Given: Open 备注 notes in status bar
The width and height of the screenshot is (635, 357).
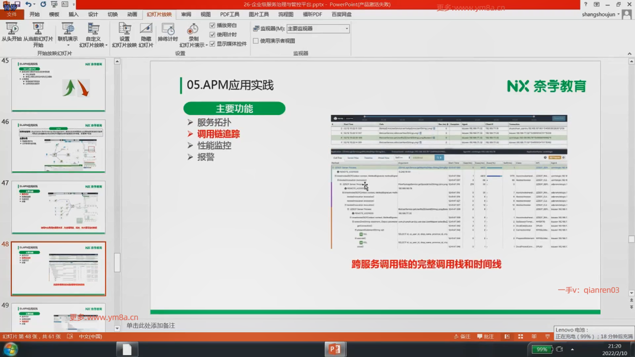Looking at the screenshot, I should 462,337.
